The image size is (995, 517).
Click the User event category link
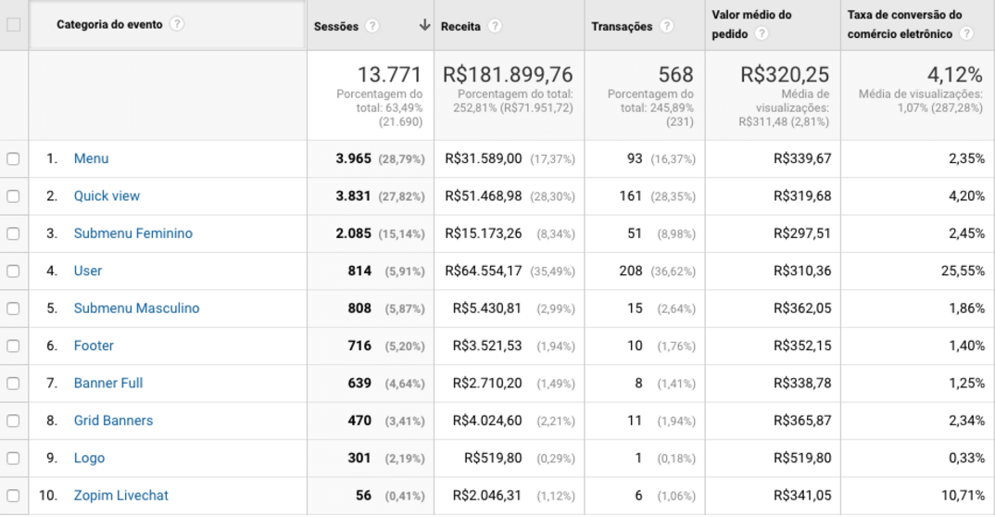pyautogui.click(x=88, y=271)
